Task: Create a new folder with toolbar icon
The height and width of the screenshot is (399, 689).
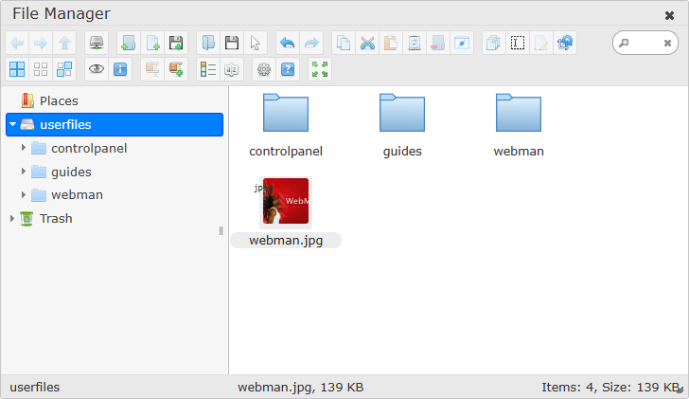Action: [x=128, y=43]
